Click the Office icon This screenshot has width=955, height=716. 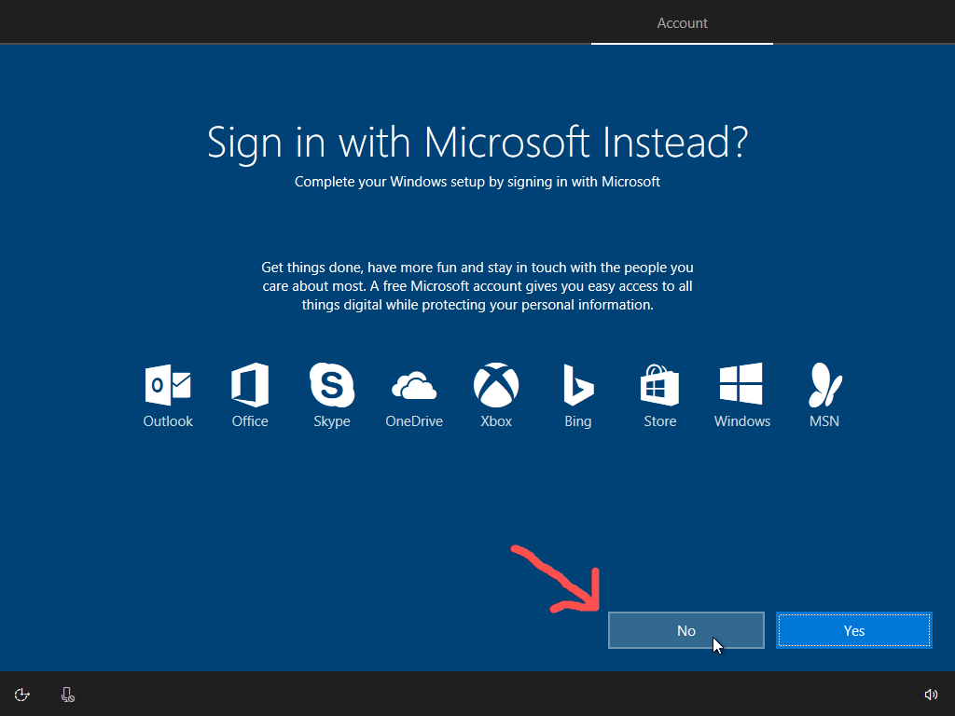point(250,385)
